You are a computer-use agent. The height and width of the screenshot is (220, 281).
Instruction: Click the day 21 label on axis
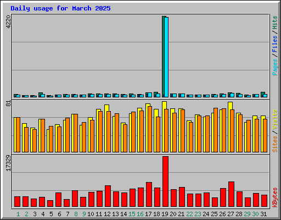point(181,214)
